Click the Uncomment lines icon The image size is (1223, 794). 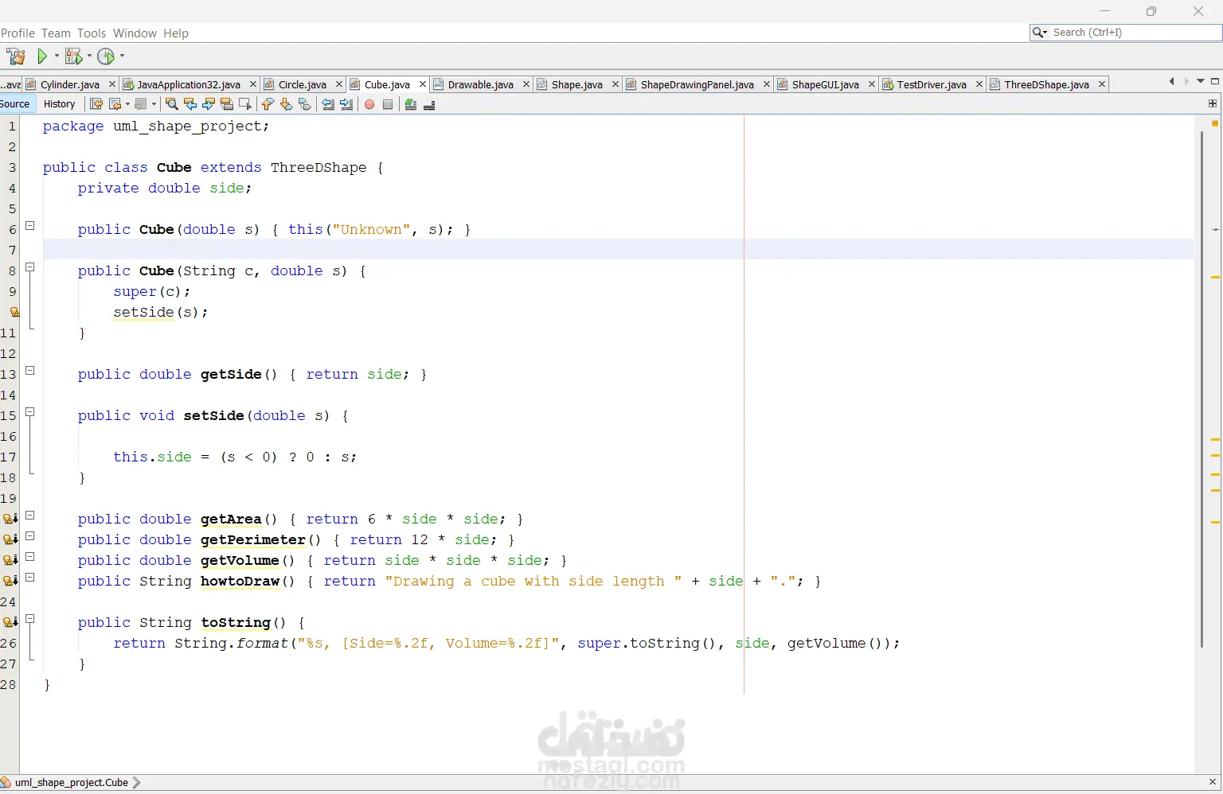pos(429,104)
